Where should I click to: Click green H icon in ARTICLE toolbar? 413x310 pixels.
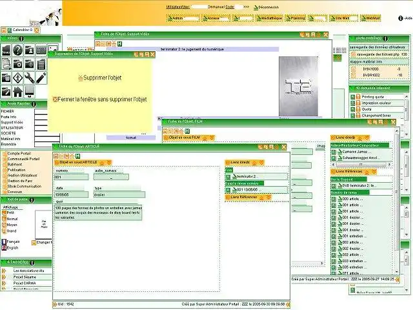(77, 156)
